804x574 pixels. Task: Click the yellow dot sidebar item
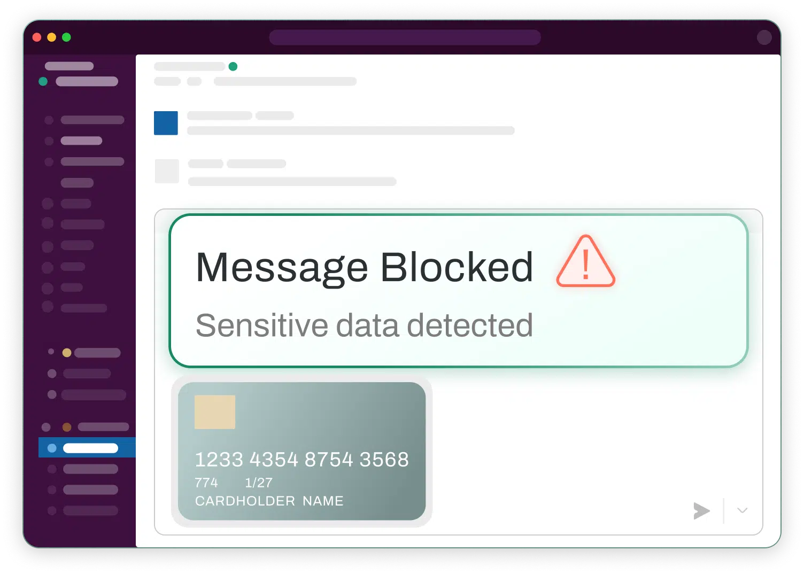(x=91, y=353)
